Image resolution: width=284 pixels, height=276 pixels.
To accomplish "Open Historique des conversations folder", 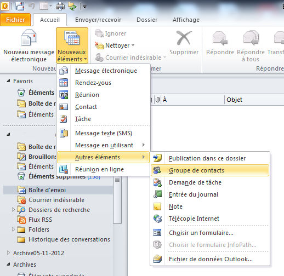I will click(x=64, y=239).
